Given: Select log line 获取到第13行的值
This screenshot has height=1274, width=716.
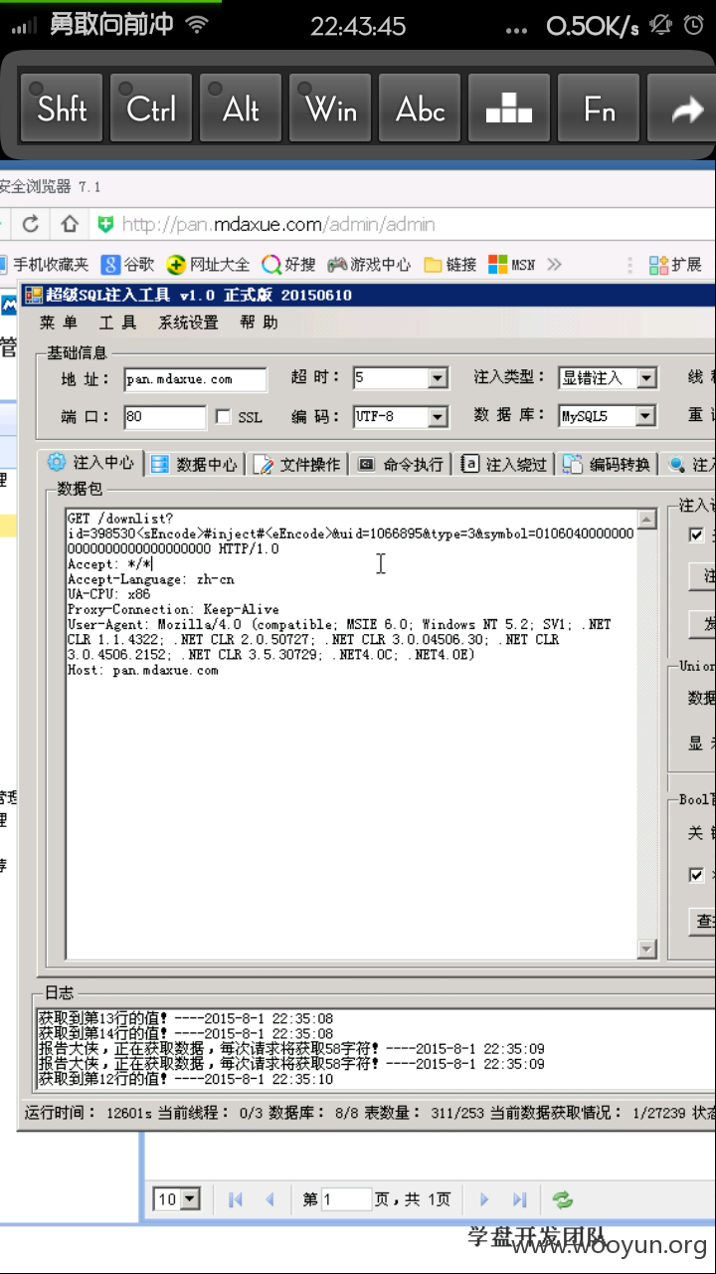Looking at the screenshot, I should click(185, 1019).
